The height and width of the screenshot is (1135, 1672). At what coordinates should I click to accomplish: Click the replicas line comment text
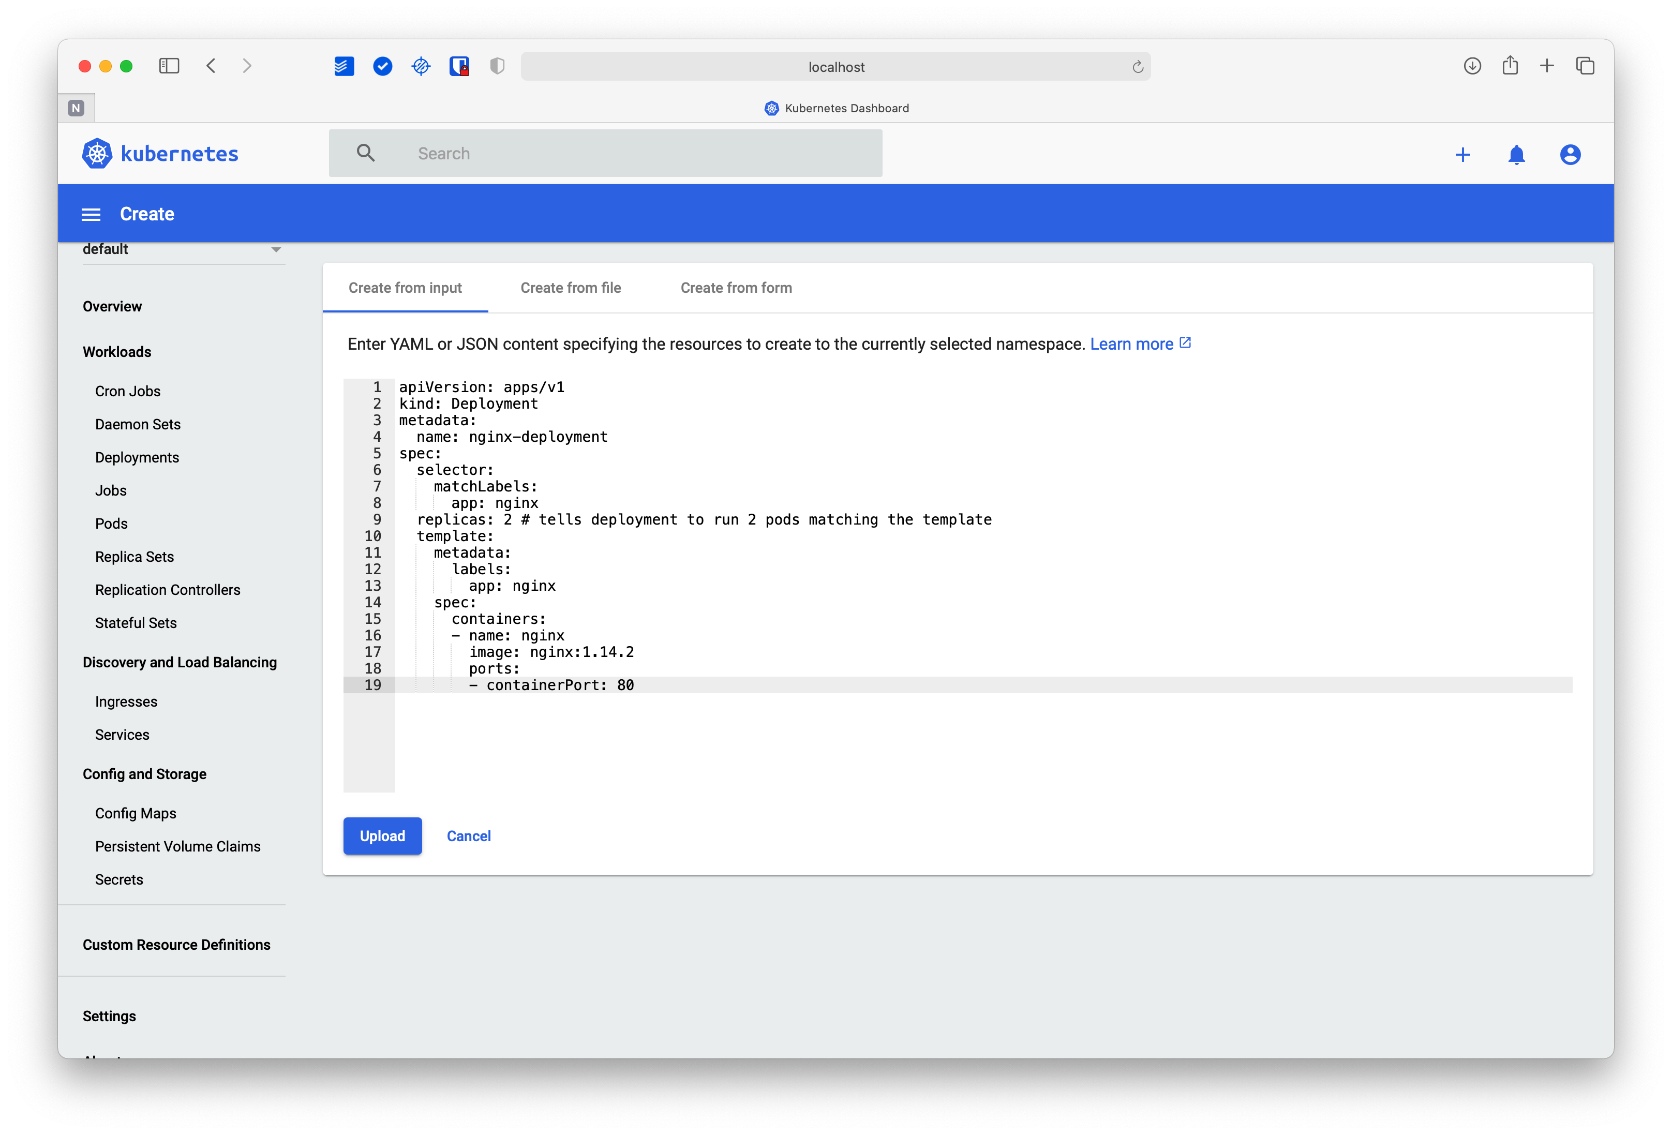[x=756, y=519]
